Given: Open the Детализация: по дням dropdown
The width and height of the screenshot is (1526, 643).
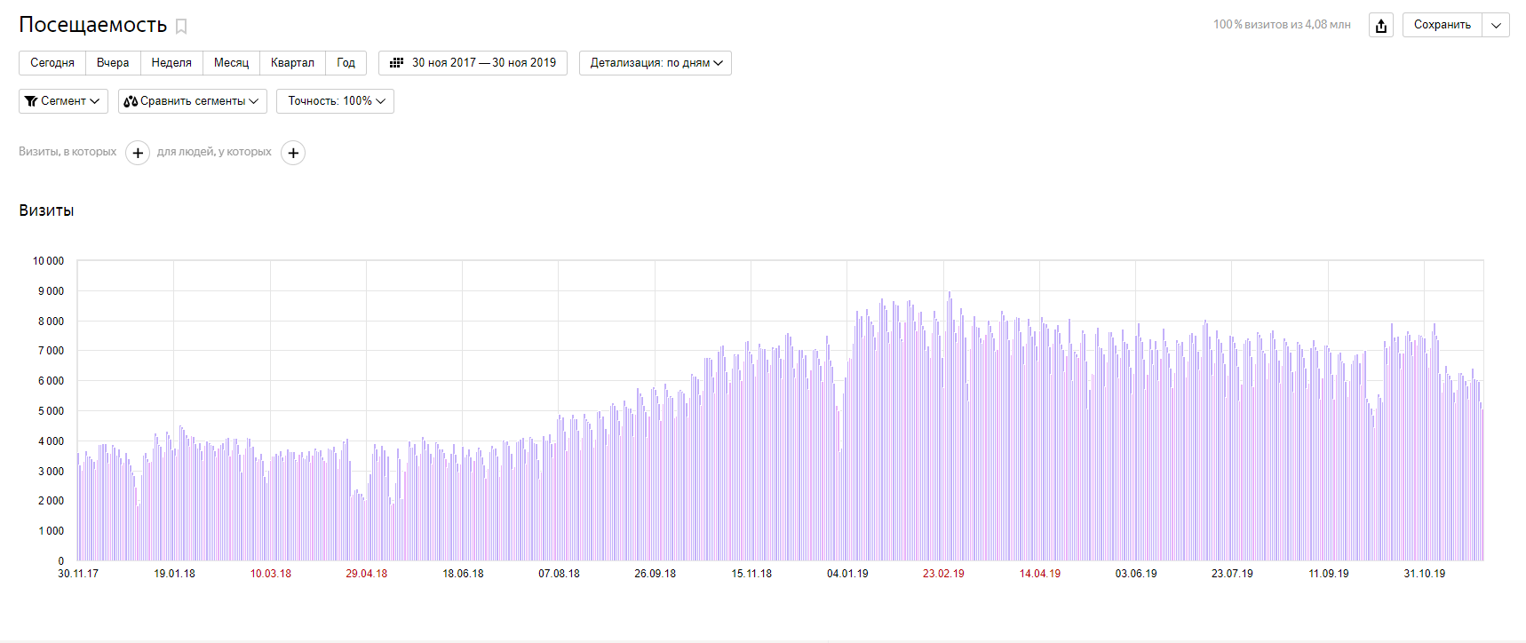Looking at the screenshot, I should [656, 63].
